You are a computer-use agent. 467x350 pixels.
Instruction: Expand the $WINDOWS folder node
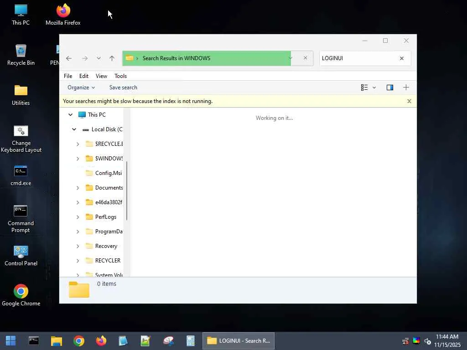click(78, 159)
